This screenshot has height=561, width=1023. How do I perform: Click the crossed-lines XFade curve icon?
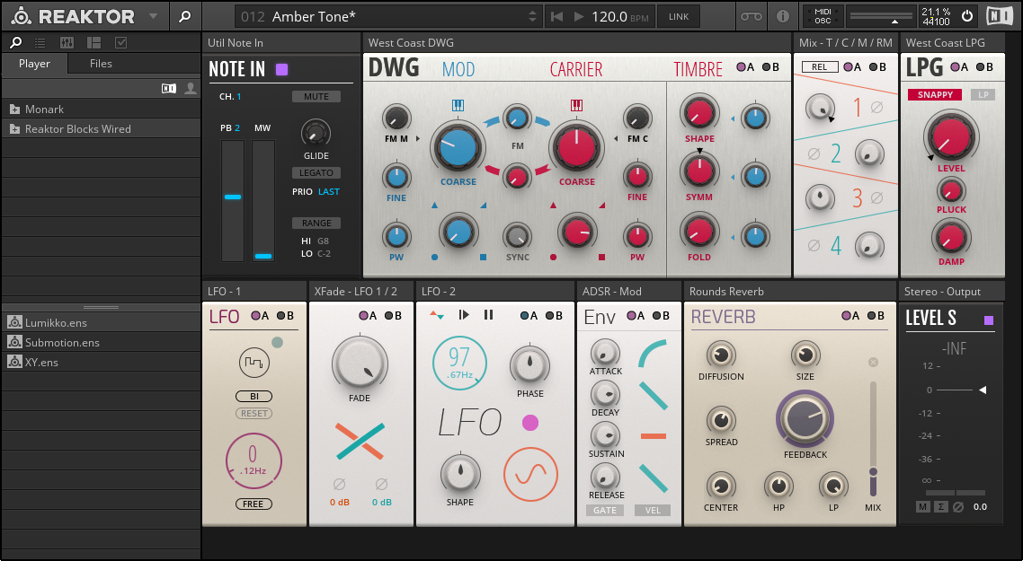(x=360, y=441)
